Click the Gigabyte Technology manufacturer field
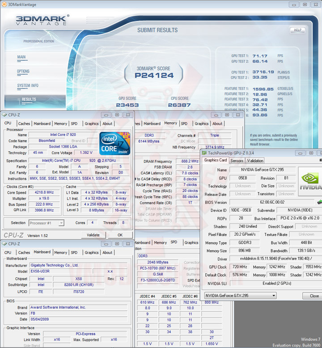This screenshot has height=348, width=322. (x=79, y=265)
